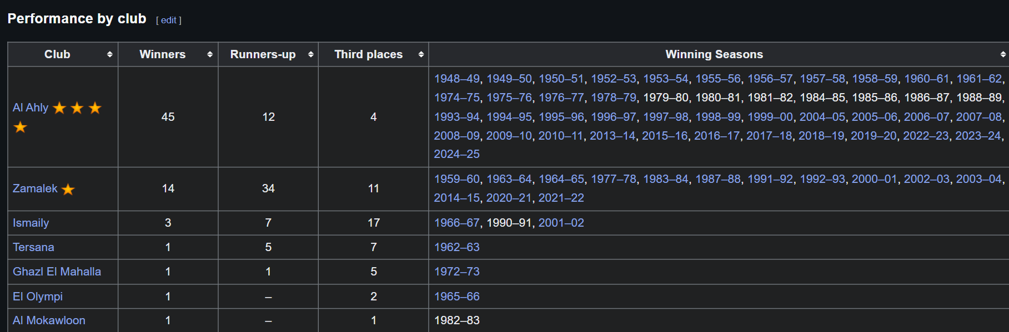This screenshot has width=1009, height=332.
Task: Open the 1949–50 season link
Action: coord(509,79)
